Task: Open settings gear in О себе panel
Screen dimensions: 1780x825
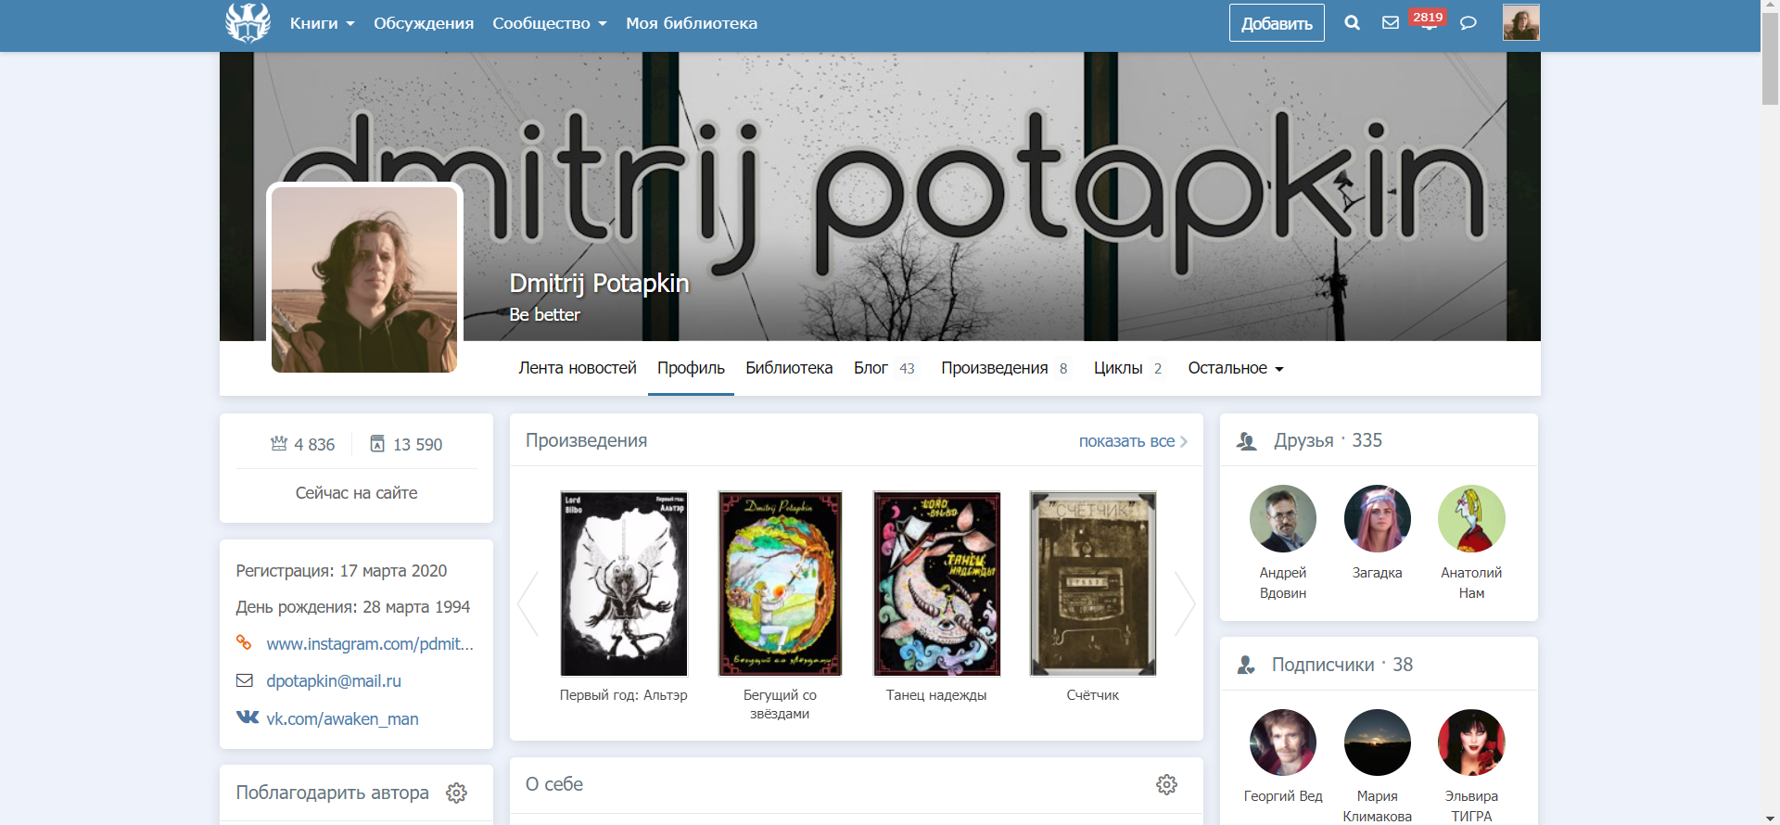Action: coord(1166,785)
